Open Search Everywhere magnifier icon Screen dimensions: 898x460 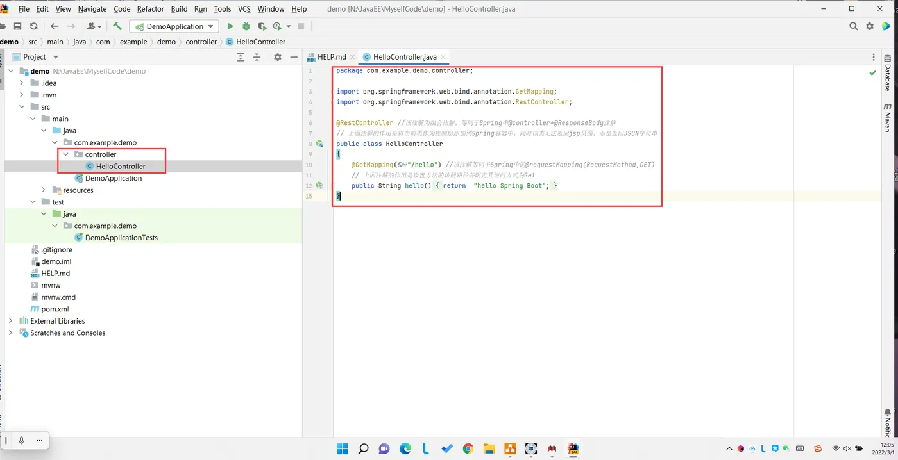coord(853,26)
